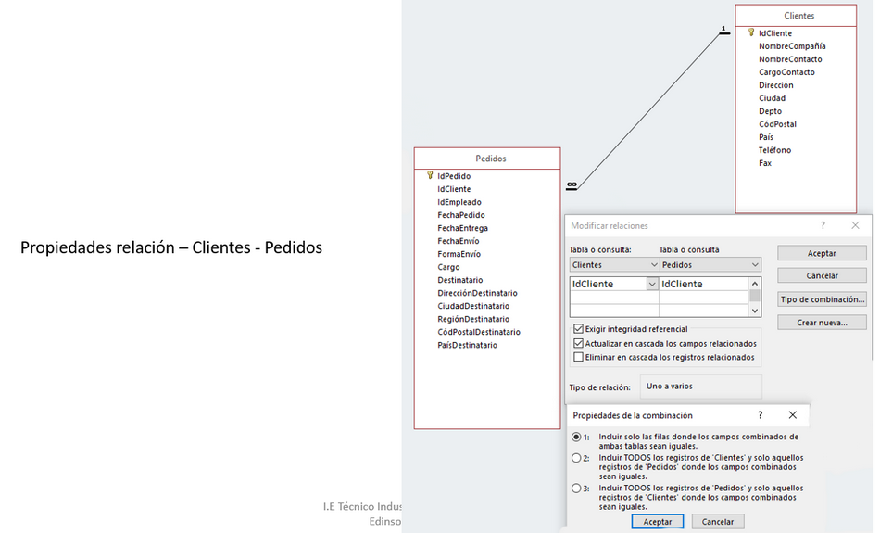Screen dimensions: 880x533
Task: Expand the left IdCliente field dropdown
Action: click(652, 285)
